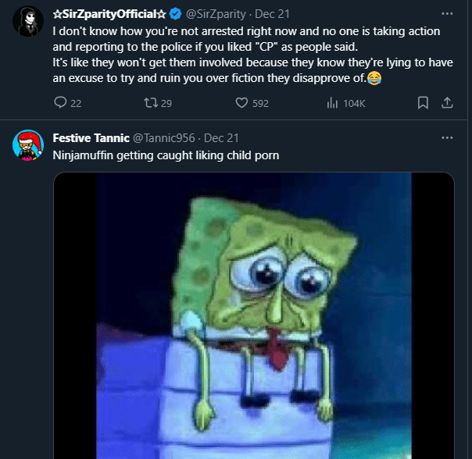Click the Festive Tannic display name
The image size is (472, 459).
pyautogui.click(x=87, y=138)
